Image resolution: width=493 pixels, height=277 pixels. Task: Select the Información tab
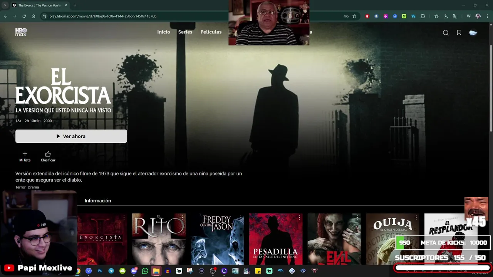pos(98,201)
